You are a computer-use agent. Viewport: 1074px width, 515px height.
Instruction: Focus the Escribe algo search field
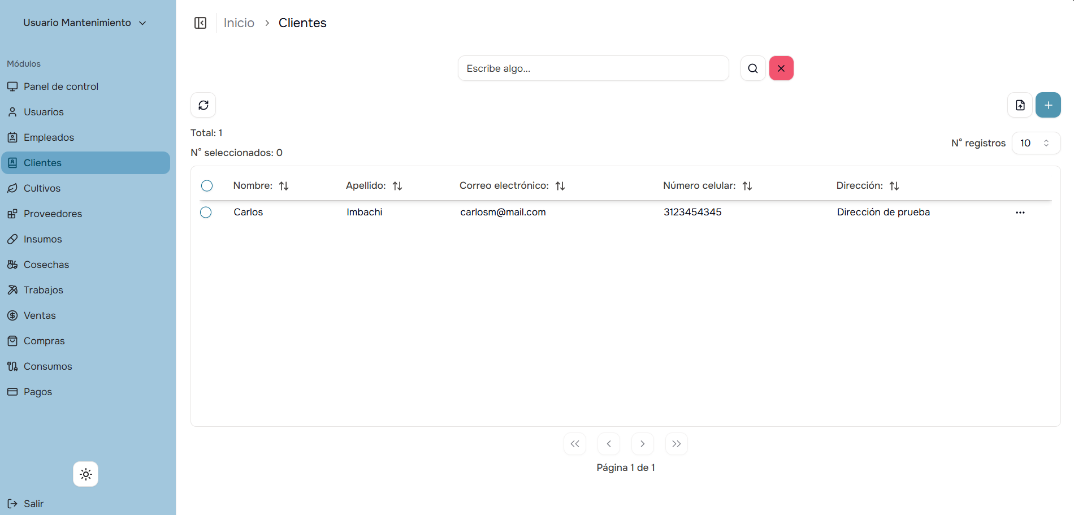point(593,68)
